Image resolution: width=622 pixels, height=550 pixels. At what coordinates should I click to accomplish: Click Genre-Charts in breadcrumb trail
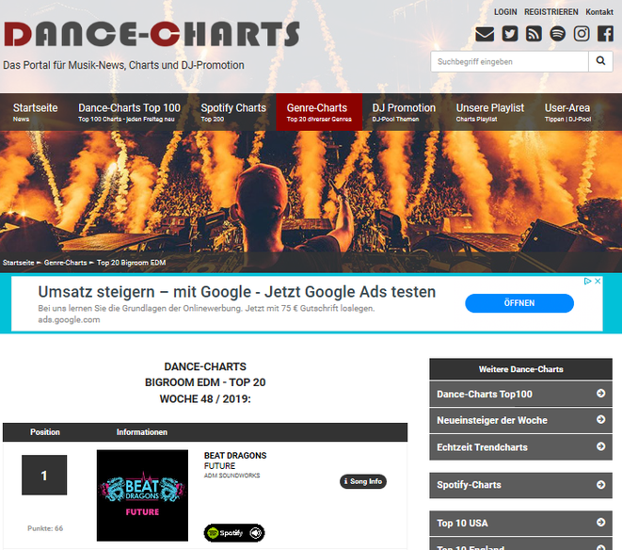(66, 263)
